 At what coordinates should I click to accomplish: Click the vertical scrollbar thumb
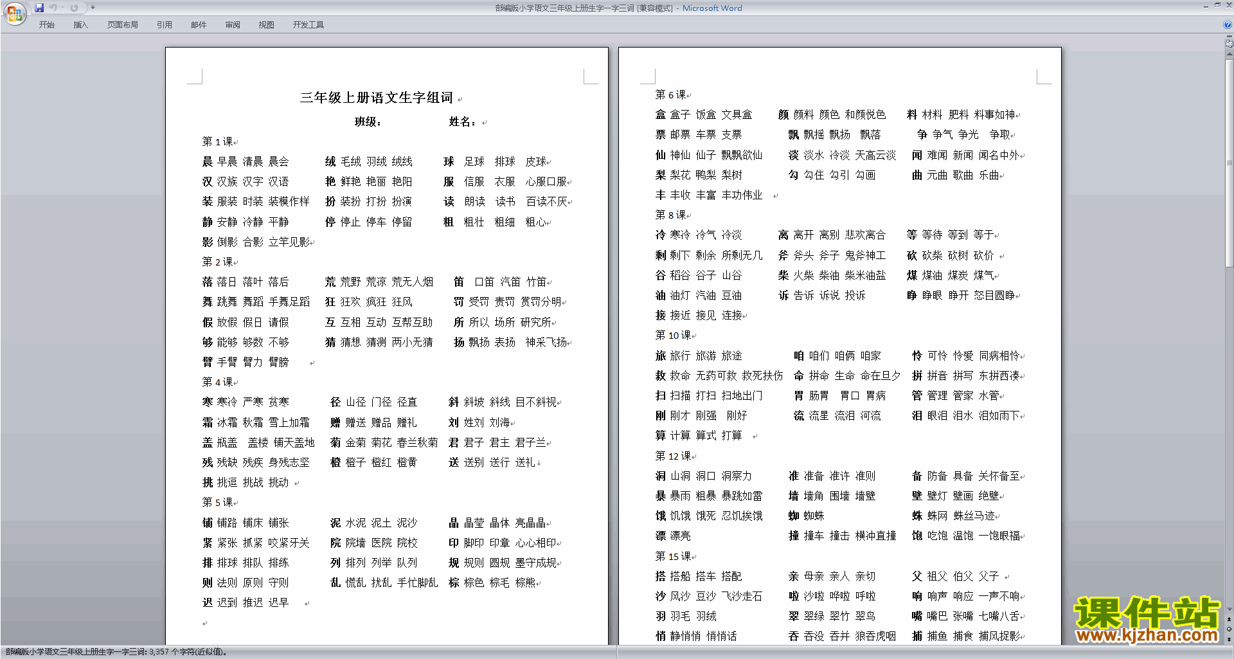(x=1229, y=164)
